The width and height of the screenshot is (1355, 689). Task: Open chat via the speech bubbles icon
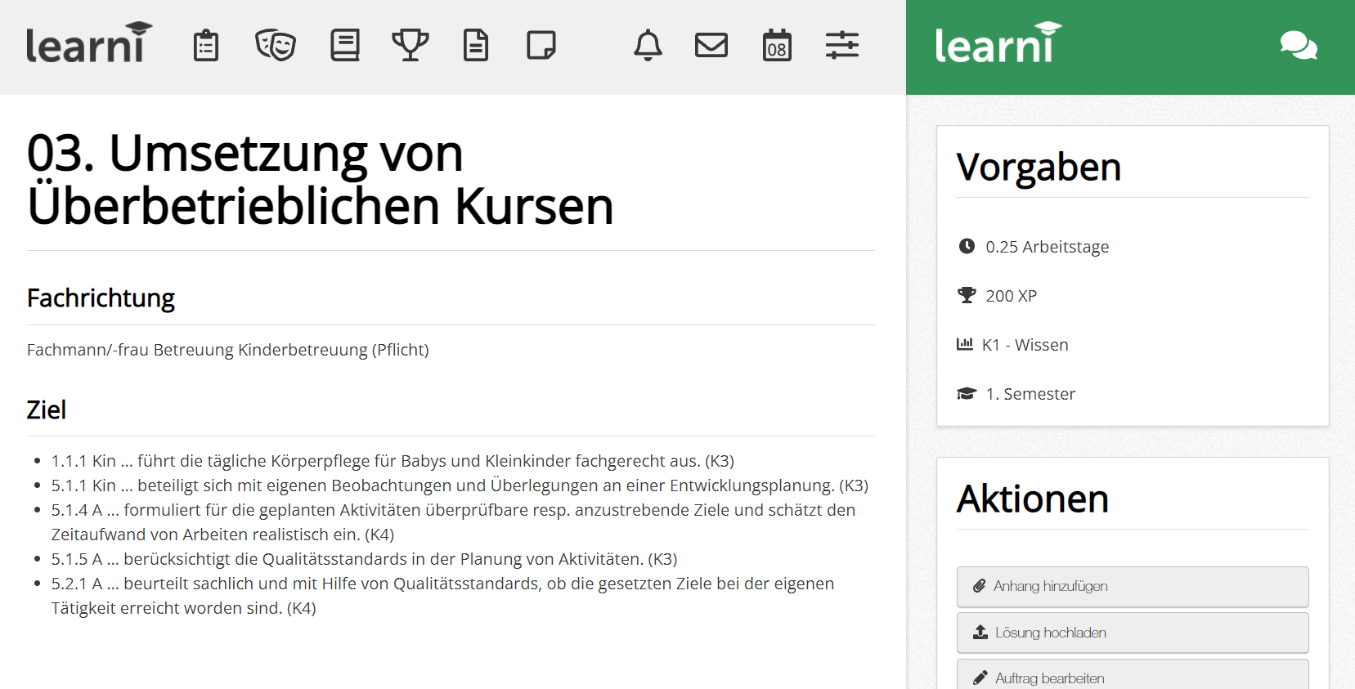[1299, 46]
